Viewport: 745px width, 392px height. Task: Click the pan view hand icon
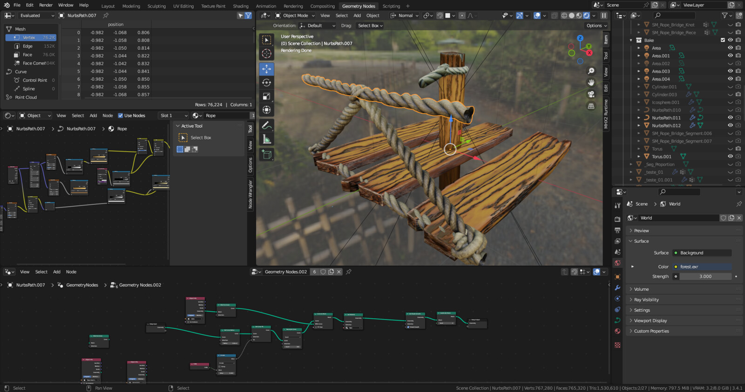(x=591, y=83)
